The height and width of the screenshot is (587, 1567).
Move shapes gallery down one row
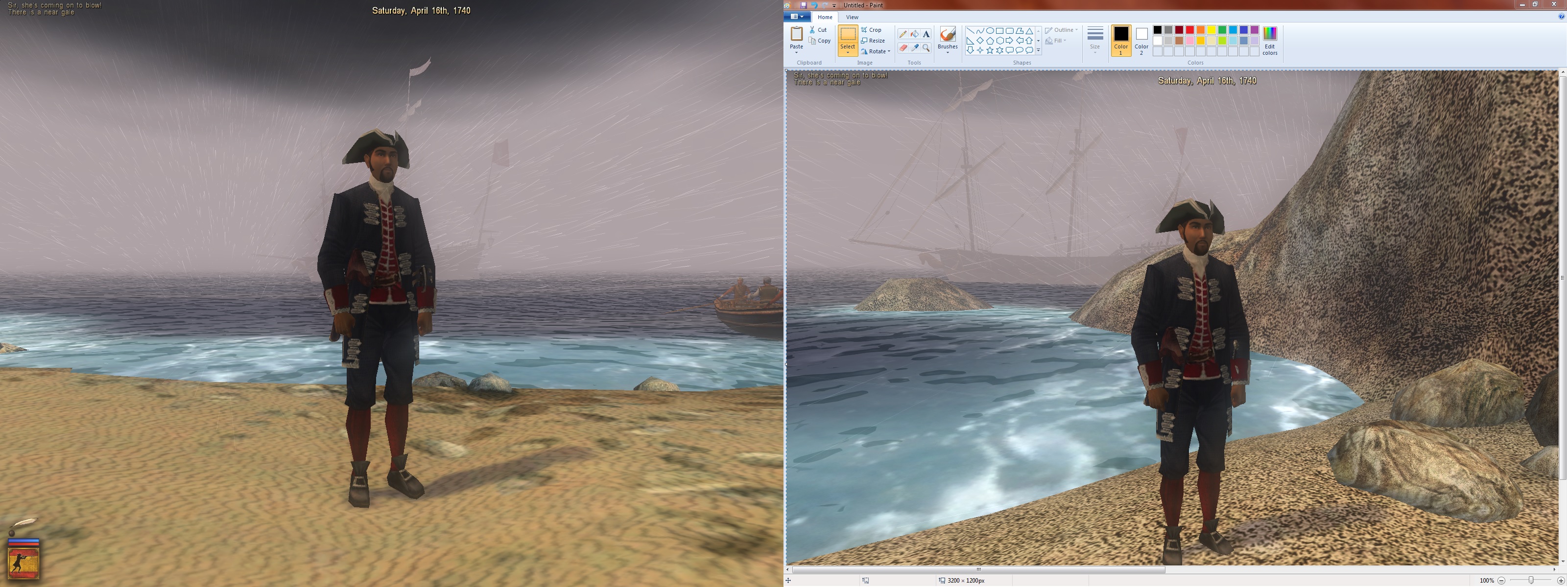[x=1038, y=41]
